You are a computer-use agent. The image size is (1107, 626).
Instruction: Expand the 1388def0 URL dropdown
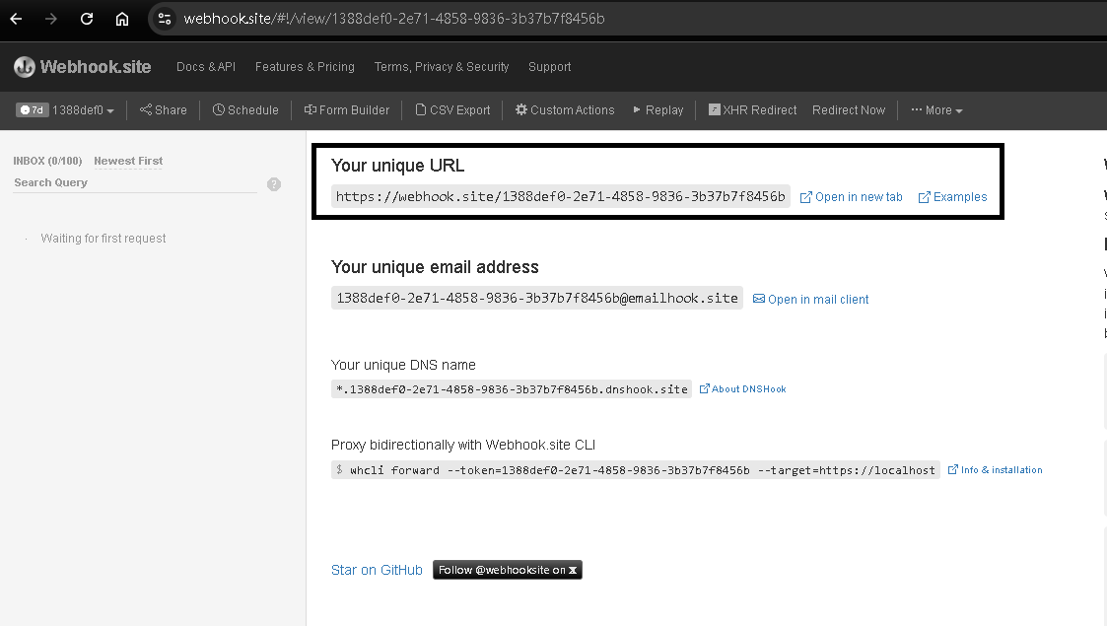pyautogui.click(x=83, y=110)
